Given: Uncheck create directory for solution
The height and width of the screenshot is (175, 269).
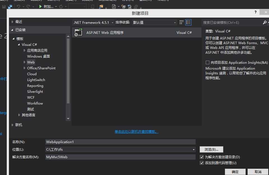Looking at the screenshot, I should pyautogui.click(x=202, y=157).
